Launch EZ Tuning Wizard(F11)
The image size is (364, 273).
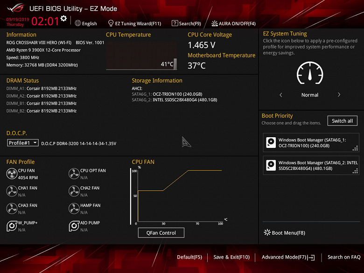[135, 23]
